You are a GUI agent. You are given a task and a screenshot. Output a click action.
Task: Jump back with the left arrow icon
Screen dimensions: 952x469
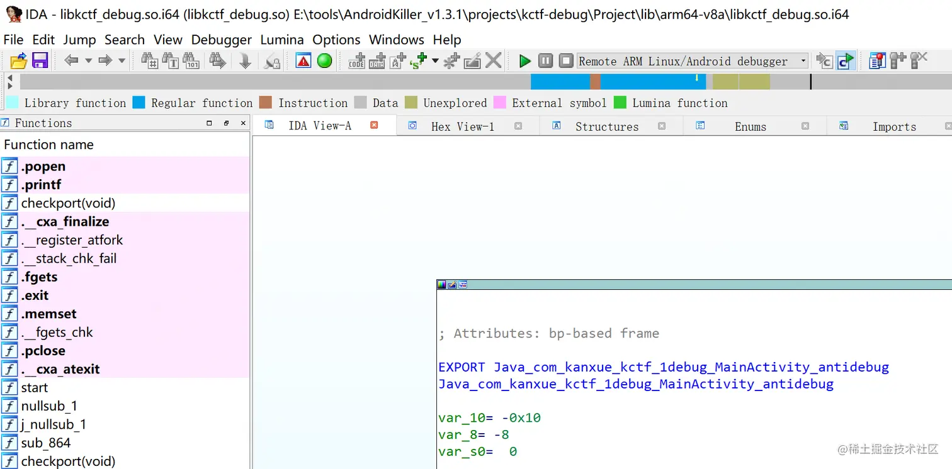pyautogui.click(x=71, y=61)
